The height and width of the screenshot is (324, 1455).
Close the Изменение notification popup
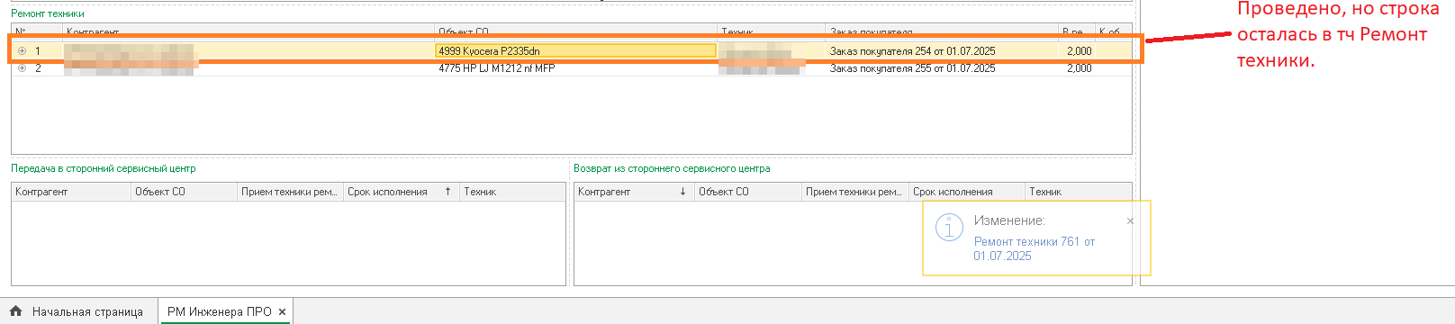(x=1131, y=220)
